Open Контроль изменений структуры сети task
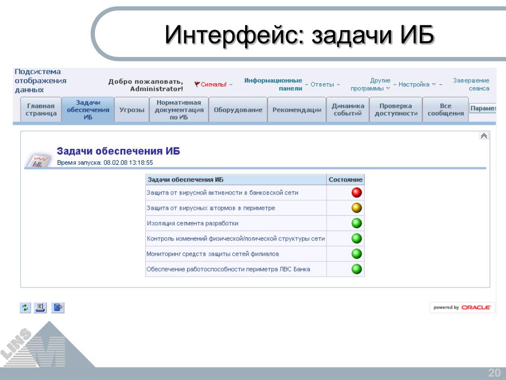 click(236, 238)
